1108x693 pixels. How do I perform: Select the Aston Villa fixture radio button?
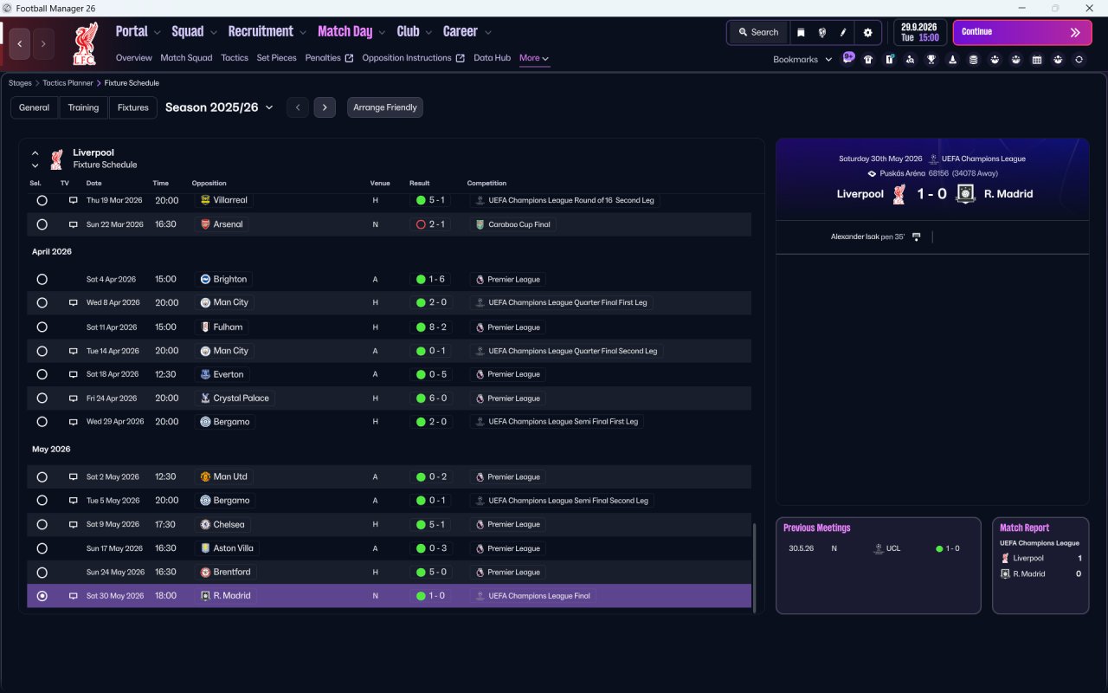pos(42,548)
